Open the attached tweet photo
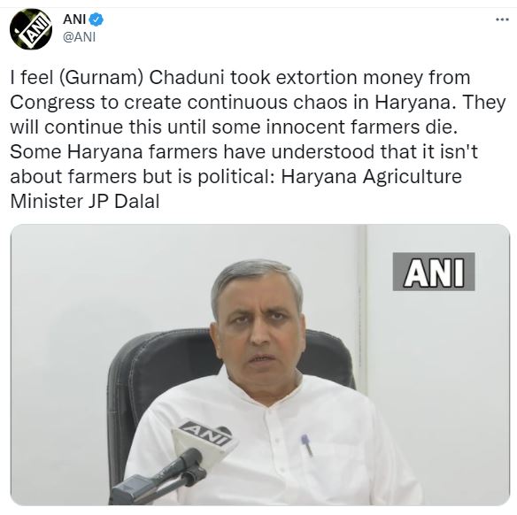Image resolution: width=517 pixels, height=515 pixels. tap(260, 365)
